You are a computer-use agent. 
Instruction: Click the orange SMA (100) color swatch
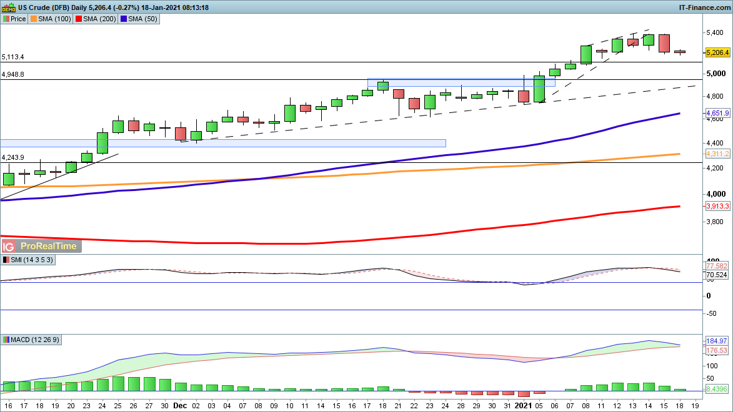(x=34, y=19)
